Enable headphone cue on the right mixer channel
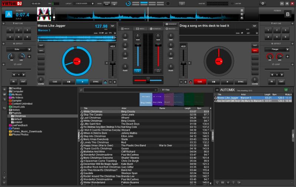 pos(158,71)
